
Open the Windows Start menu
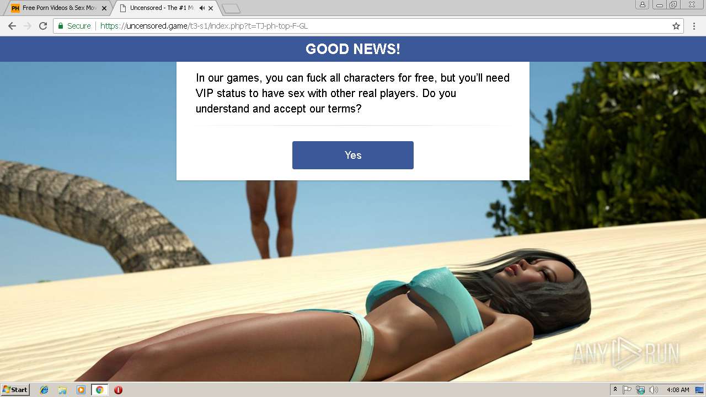tap(15, 389)
